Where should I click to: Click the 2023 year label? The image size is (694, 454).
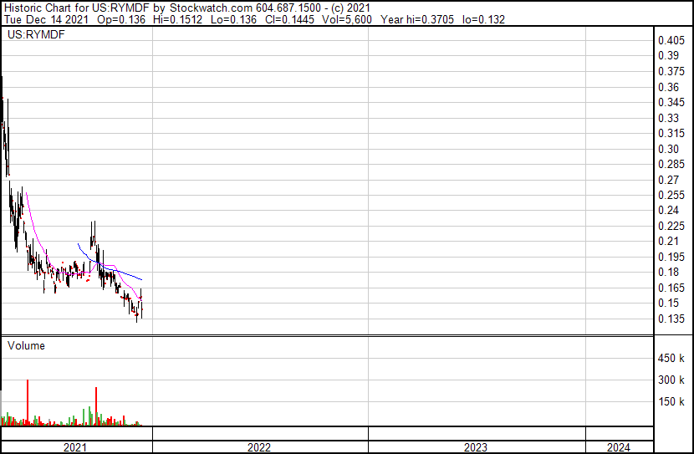(x=476, y=447)
